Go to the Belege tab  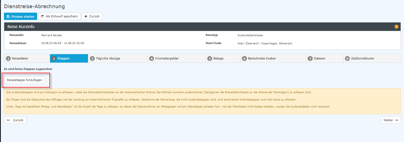[223, 58]
